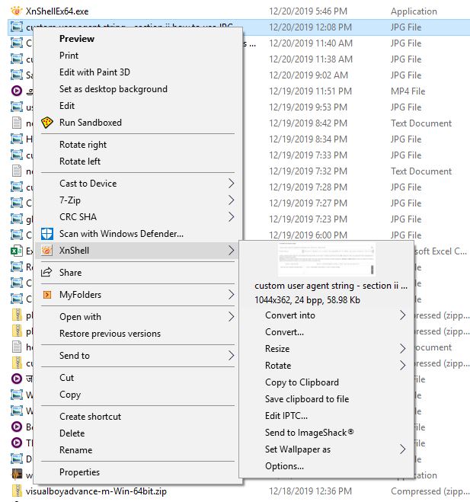This screenshot has height=502, width=470.
Task: Expand the Send to submenu arrow
Action: click(231, 356)
